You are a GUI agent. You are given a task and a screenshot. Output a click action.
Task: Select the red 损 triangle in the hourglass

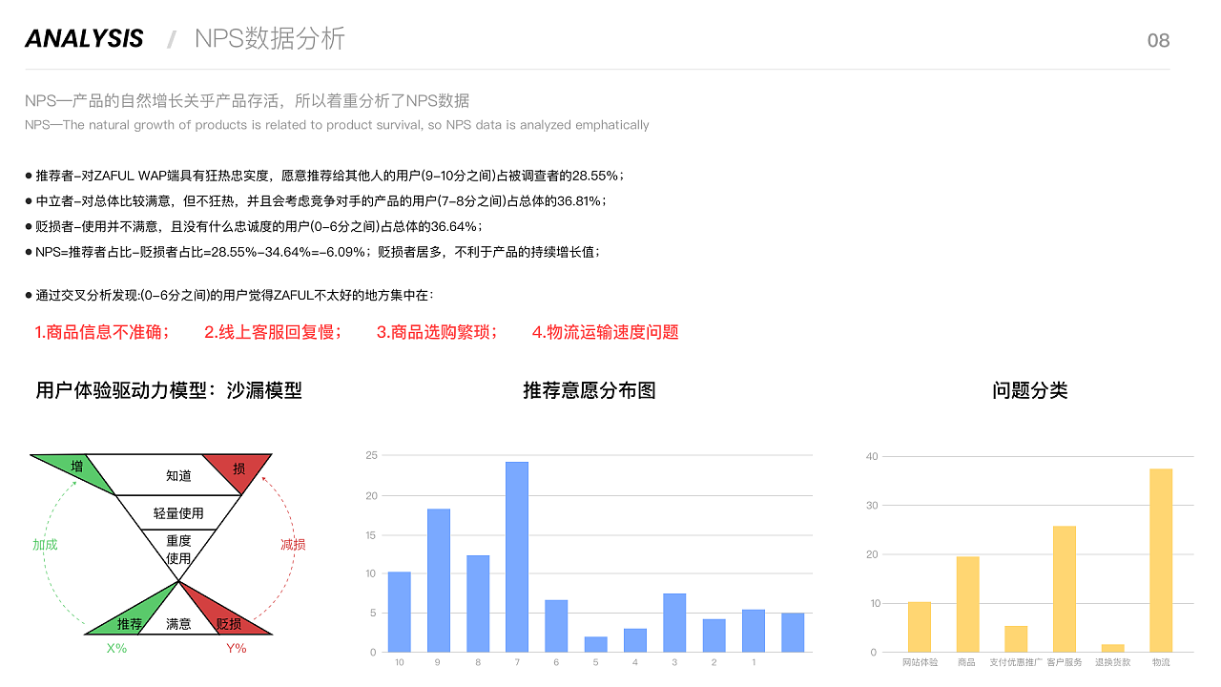pos(238,468)
